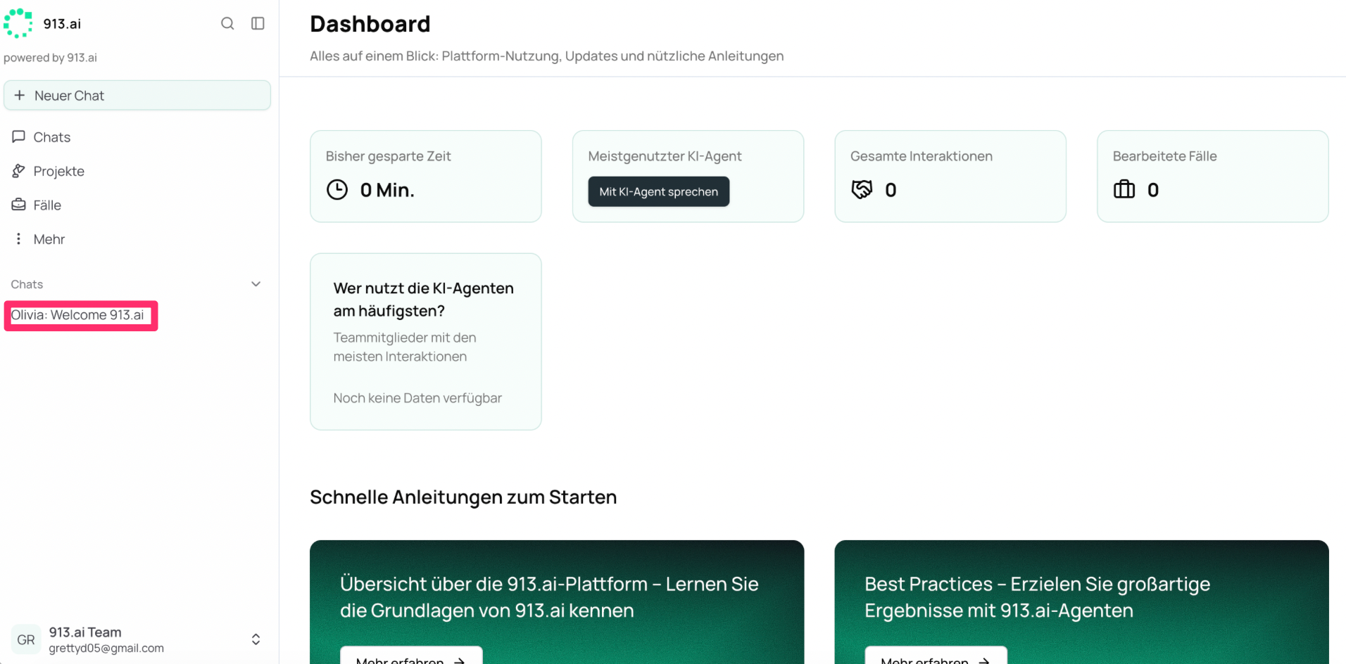This screenshot has width=1346, height=664.
Task: Click the Best Practices guide card
Action: click(x=1081, y=602)
